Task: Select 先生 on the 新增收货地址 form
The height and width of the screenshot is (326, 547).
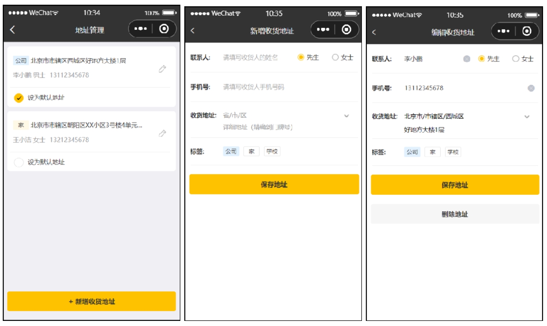Action: pos(308,57)
